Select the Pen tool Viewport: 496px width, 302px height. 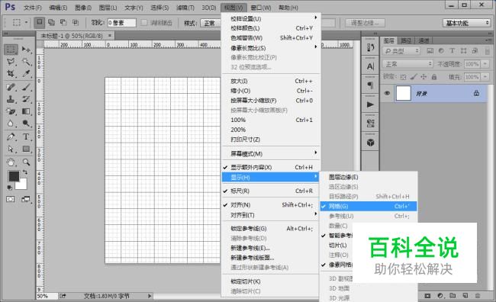click(x=11, y=137)
